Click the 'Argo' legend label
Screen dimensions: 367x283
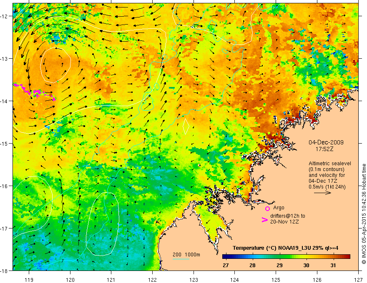pyautogui.click(x=279, y=208)
